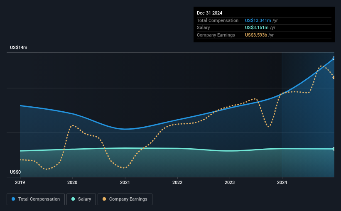Click the 2022 axis label
Viewport: 341px width, 211px height.
pos(177,182)
